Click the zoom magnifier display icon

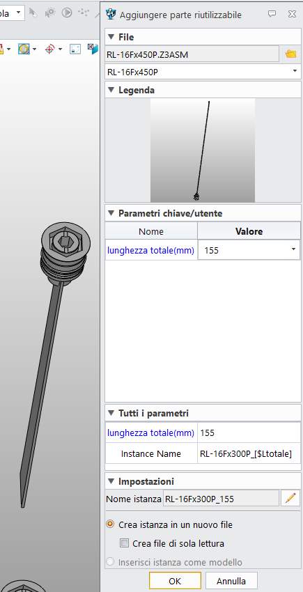[x=24, y=49]
